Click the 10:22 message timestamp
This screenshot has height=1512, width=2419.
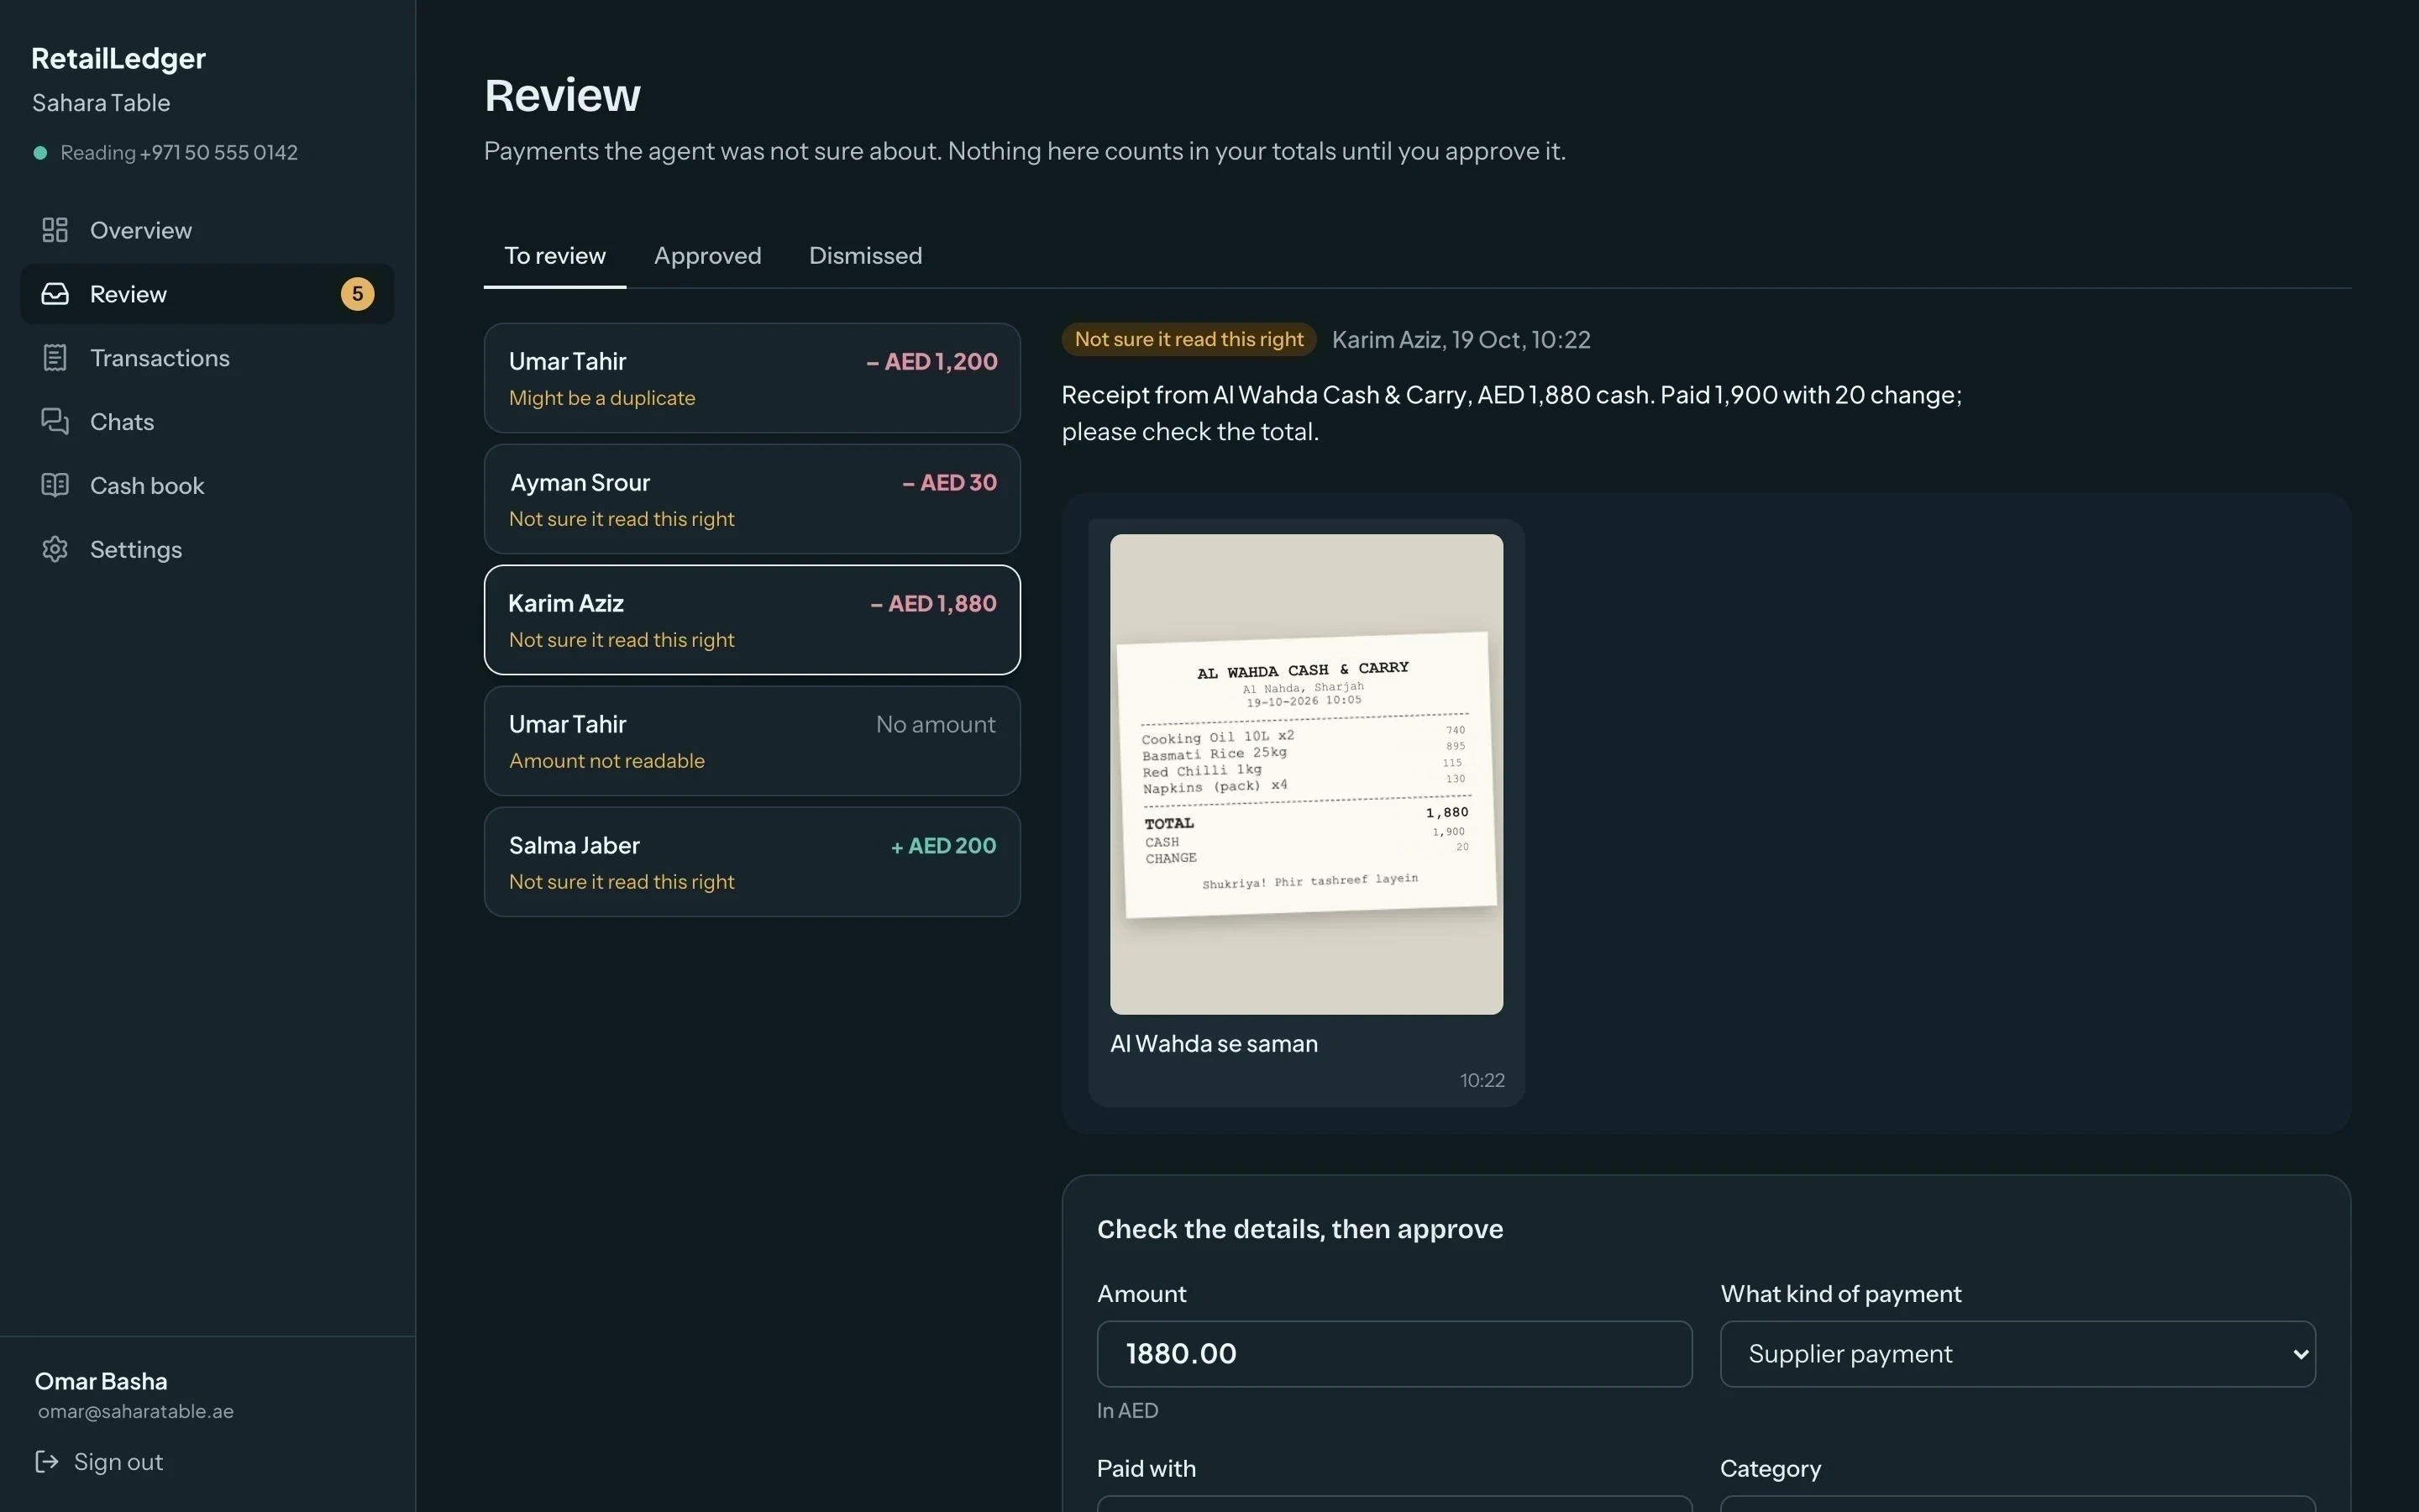pyautogui.click(x=1482, y=1081)
